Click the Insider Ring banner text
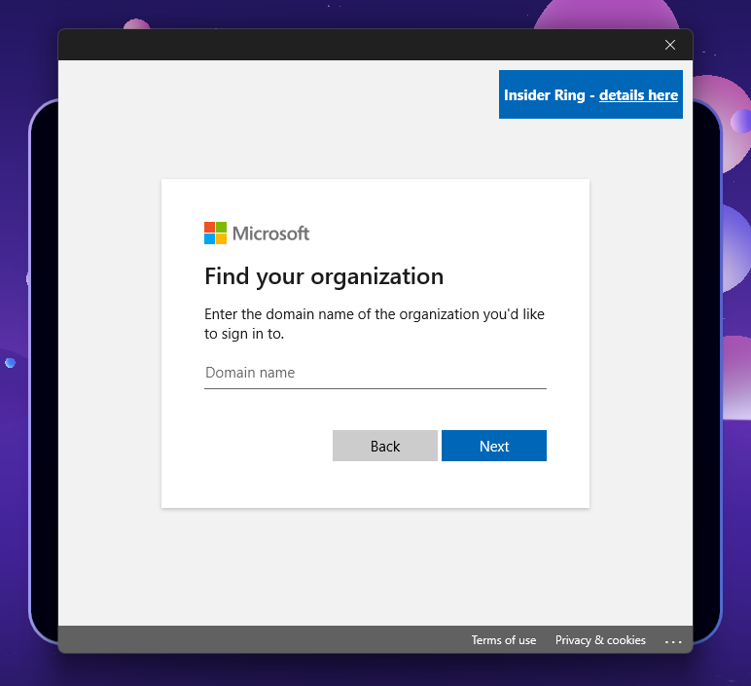 click(544, 95)
